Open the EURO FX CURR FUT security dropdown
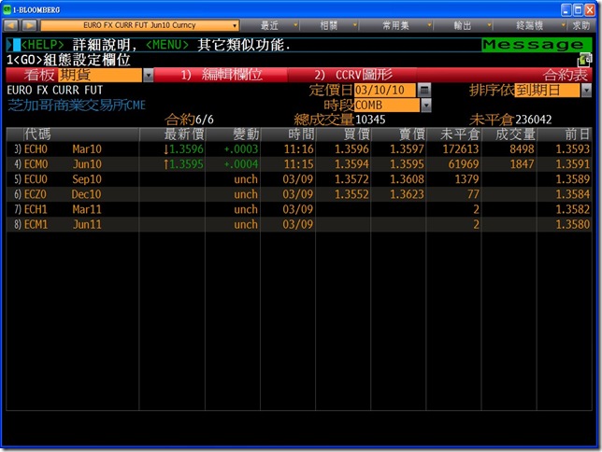Screen dimensions: 602x452 [140, 26]
